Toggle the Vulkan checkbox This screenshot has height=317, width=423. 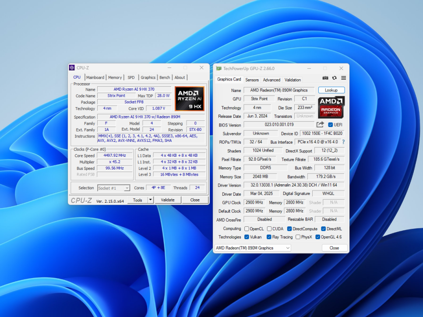[247, 237]
